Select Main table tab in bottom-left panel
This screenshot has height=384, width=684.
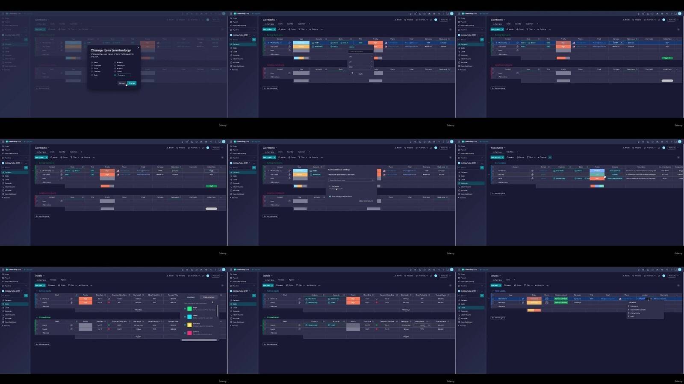(41, 280)
